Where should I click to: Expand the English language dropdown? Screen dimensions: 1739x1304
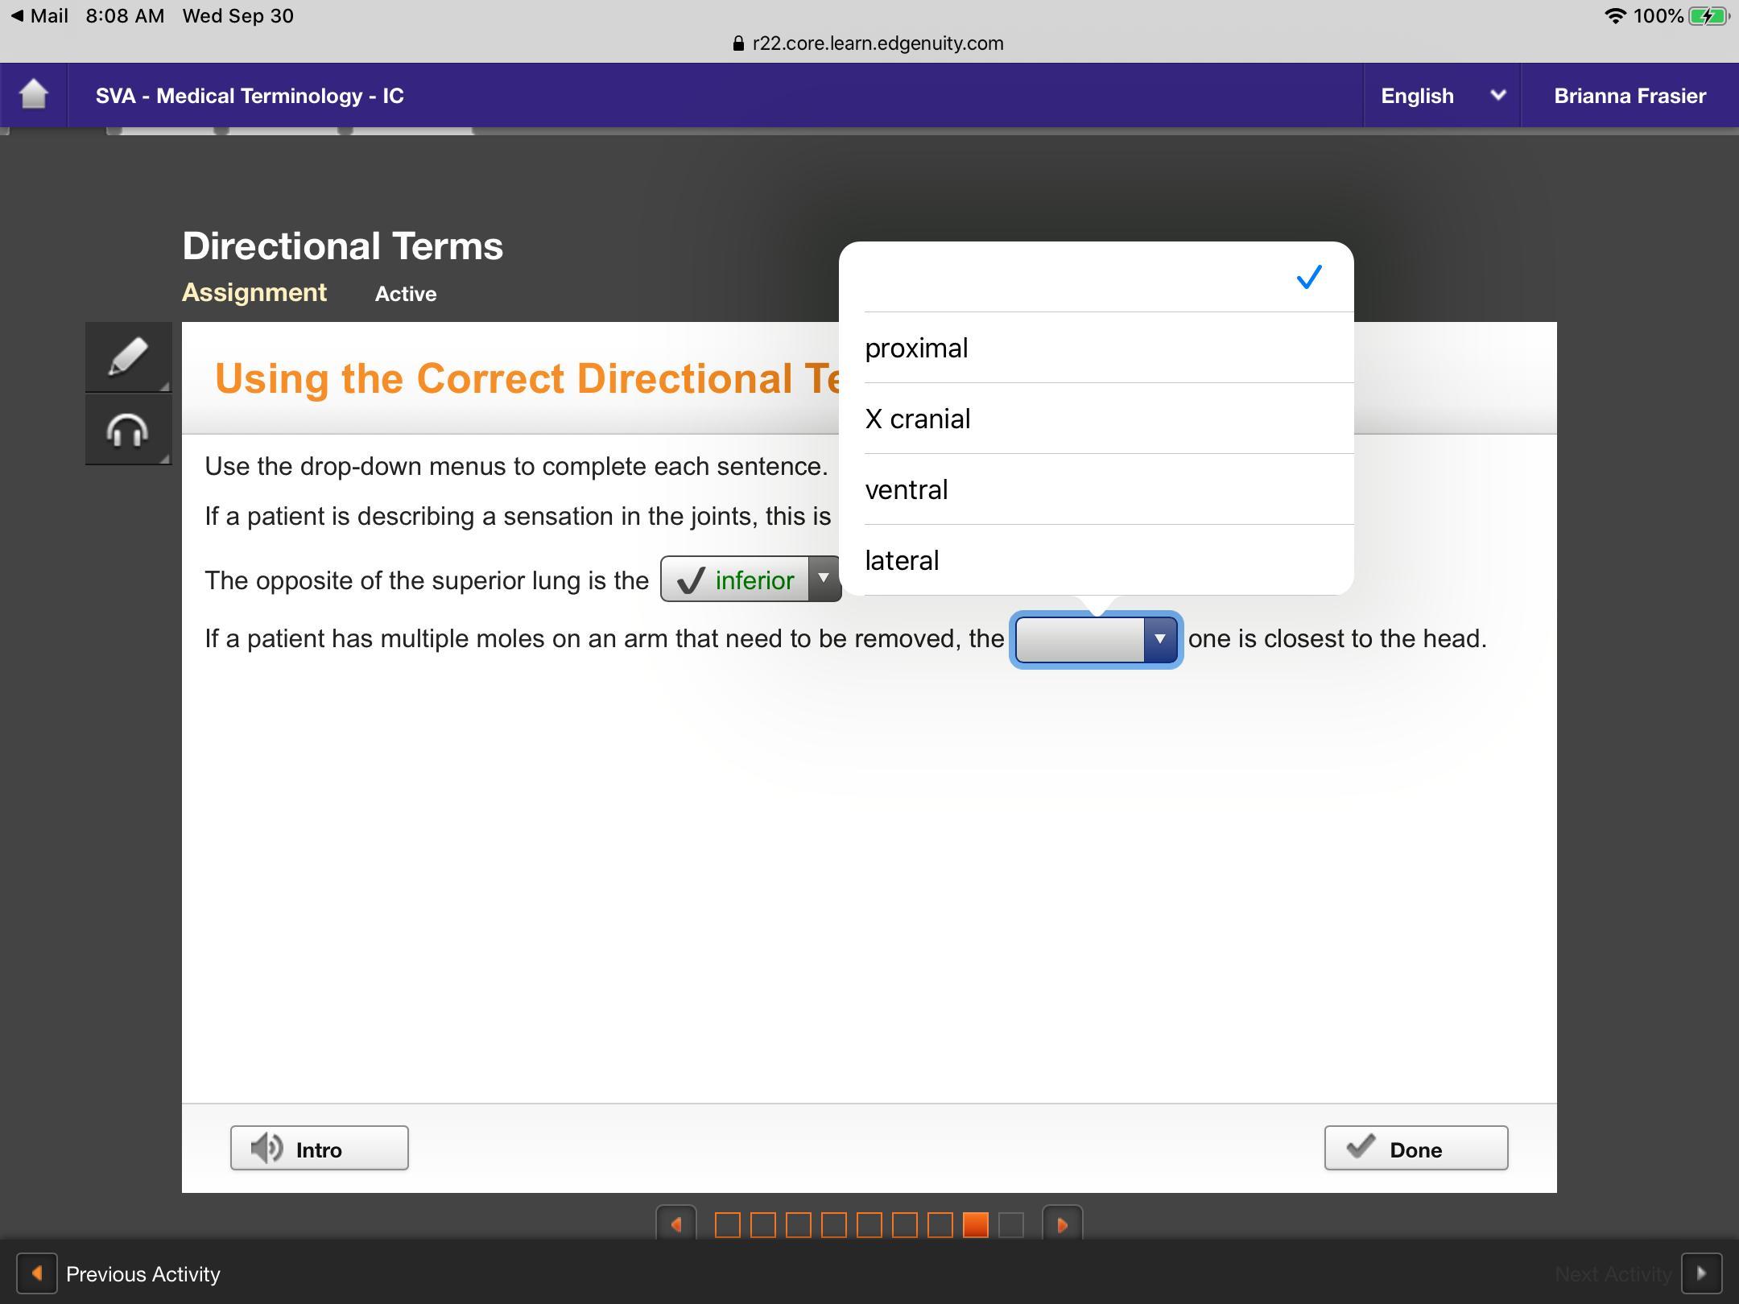[1441, 96]
